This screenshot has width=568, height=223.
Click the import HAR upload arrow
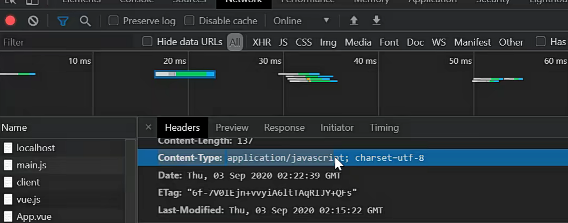(x=354, y=21)
